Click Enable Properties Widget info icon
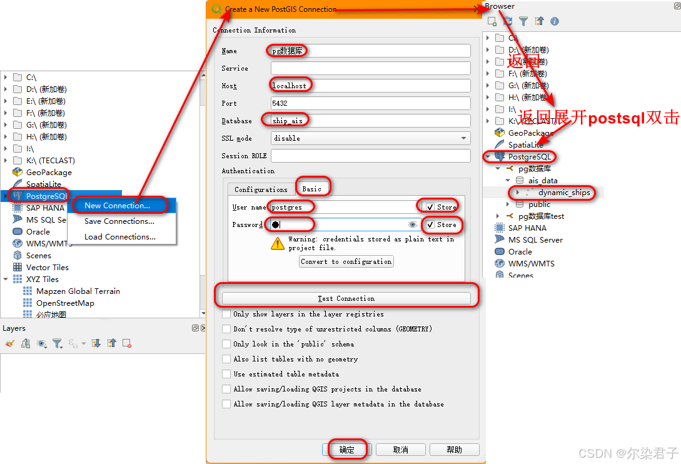Image resolution: width=681 pixels, height=464 pixels. (555, 21)
